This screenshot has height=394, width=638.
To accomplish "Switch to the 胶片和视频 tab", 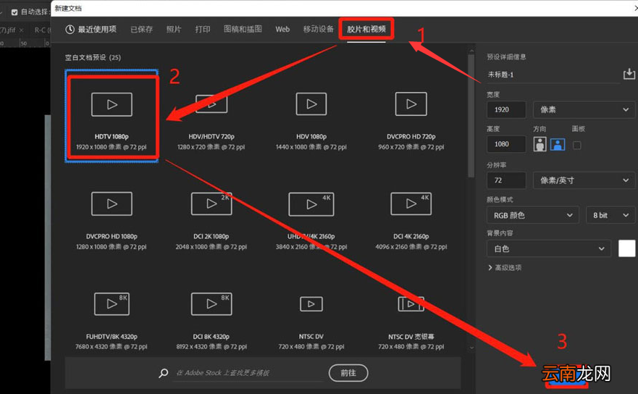I will click(x=366, y=29).
